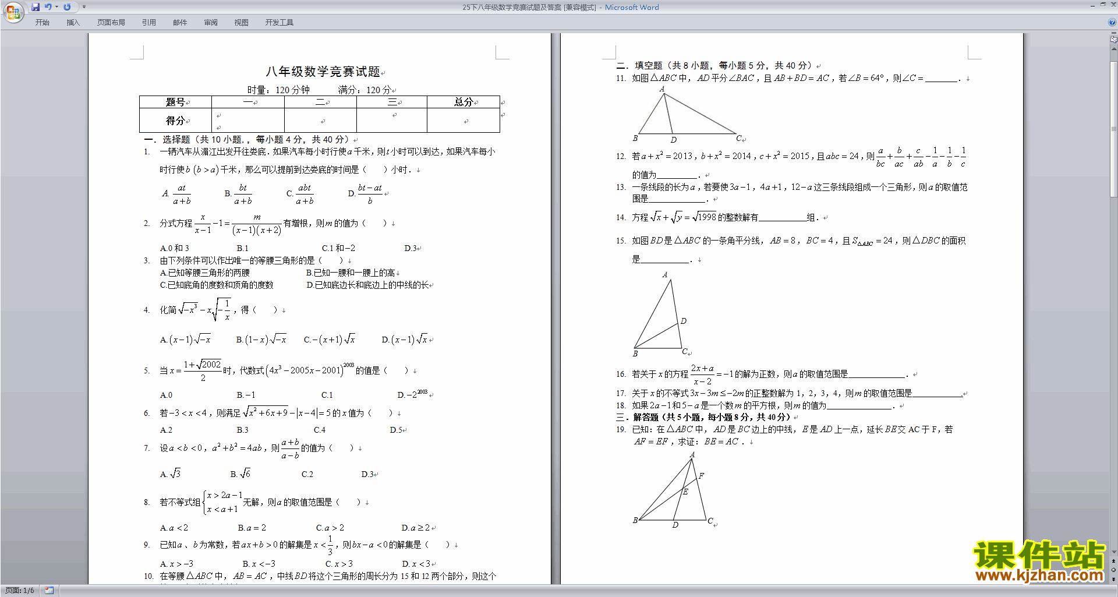This screenshot has width=1118, height=597.
Task: Click the proofing status icon in status bar
Action: coord(49,591)
